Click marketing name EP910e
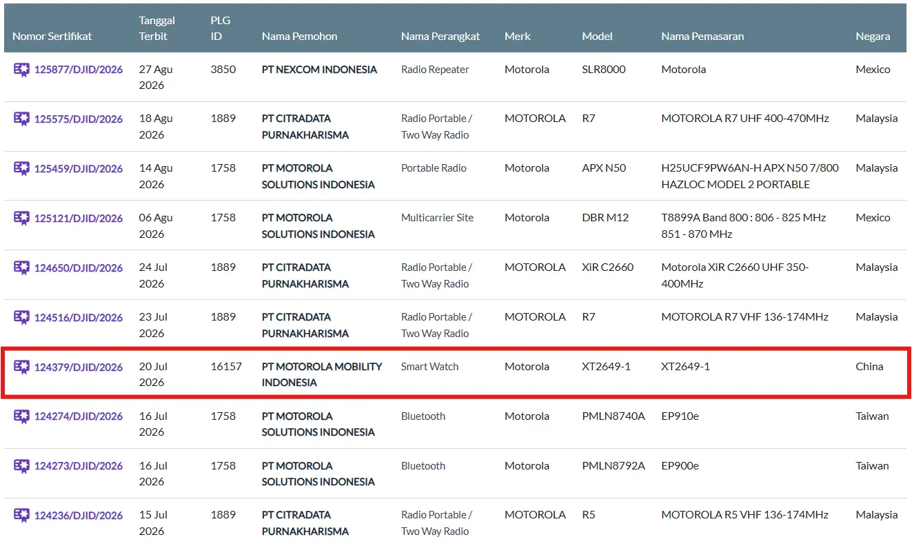Image resolution: width=912 pixels, height=546 pixels. click(x=680, y=416)
